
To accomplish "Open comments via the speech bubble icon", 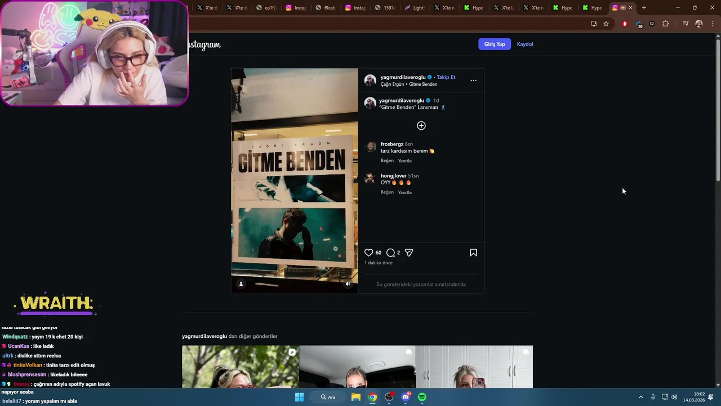I will 390,253.
